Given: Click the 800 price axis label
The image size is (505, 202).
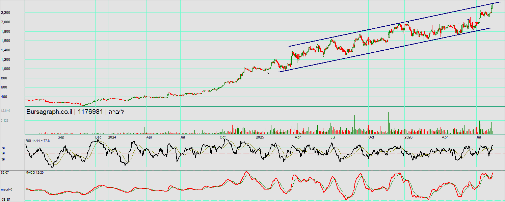Looking at the screenshot, I should click(4, 78).
